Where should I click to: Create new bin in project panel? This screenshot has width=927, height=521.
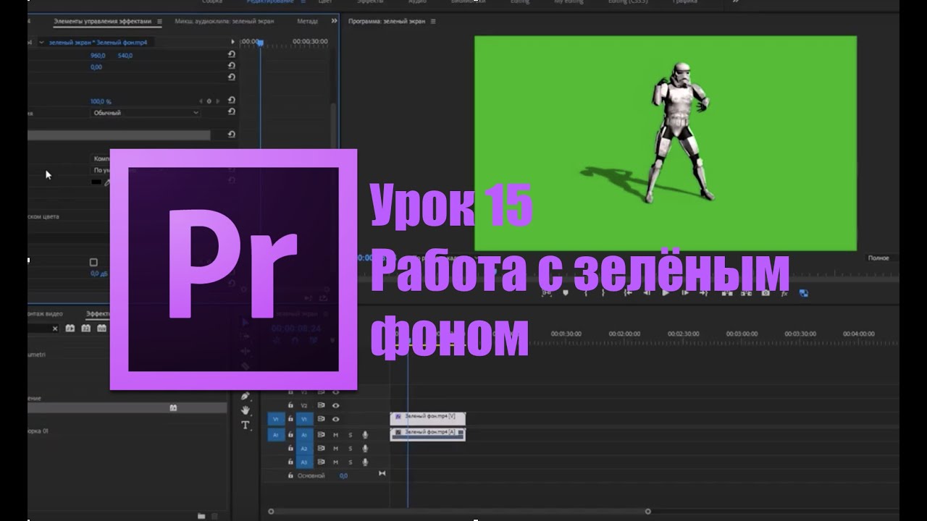(201, 515)
